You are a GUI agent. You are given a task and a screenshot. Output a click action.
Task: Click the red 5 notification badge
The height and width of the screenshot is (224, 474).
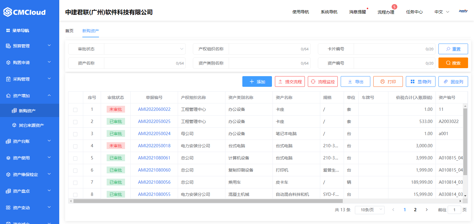[394, 7]
